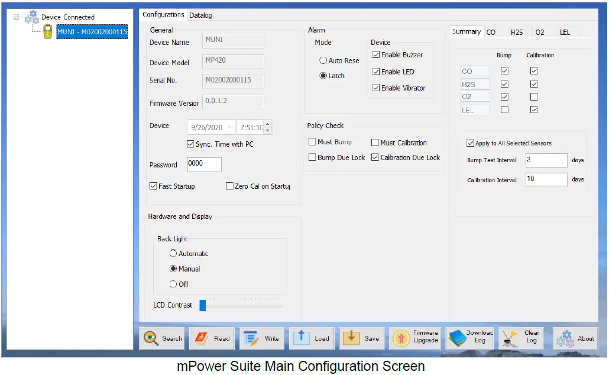Viewport: 609px width, 375px height.
Task: Click the Firmware Upgrade arrow icon
Action: coord(401,338)
